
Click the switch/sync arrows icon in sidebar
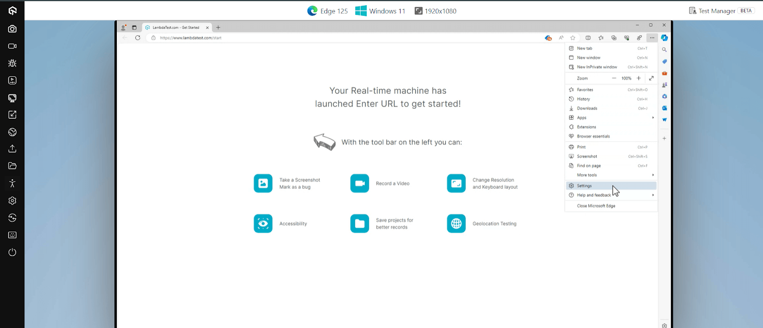12,218
